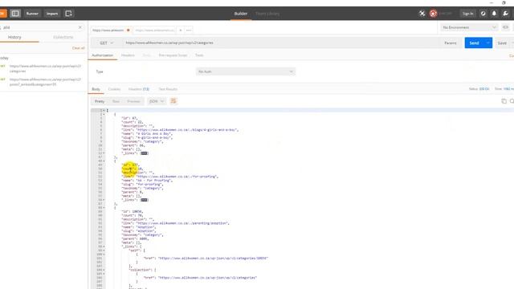Screen dimensions: 514x289
Task: Select Pretty response view
Action: click(x=100, y=101)
